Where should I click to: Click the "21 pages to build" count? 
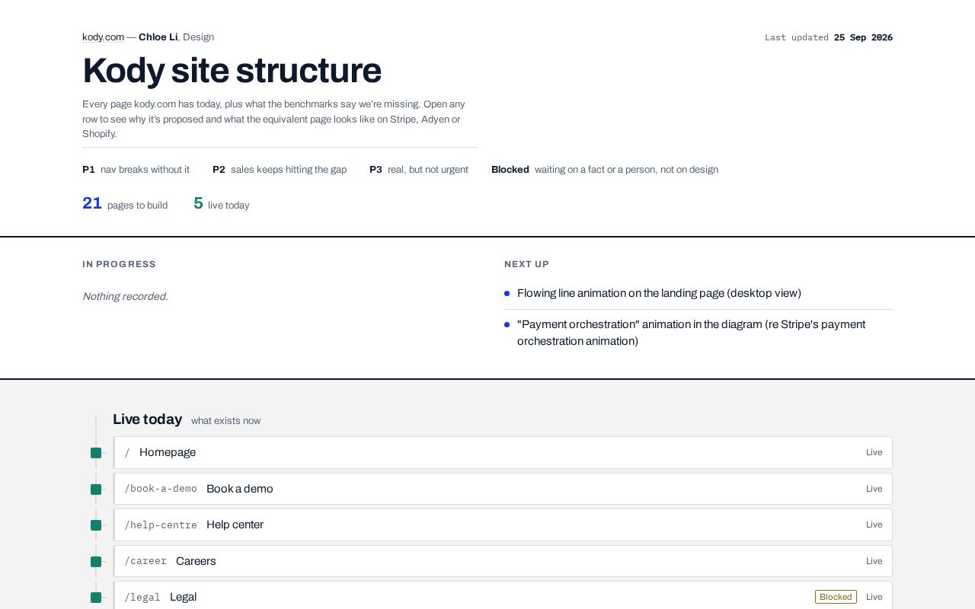[125, 204]
